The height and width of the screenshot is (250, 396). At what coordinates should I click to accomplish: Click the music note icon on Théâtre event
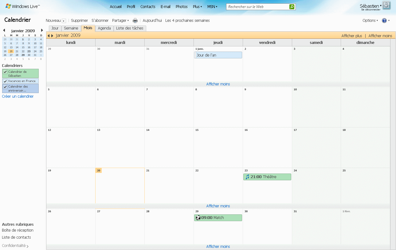247,177
